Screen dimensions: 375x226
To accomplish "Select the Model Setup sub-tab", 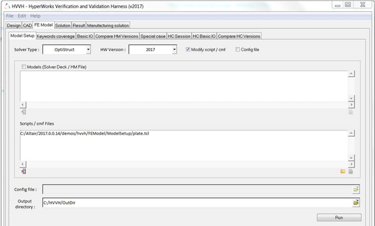I will pyautogui.click(x=22, y=35).
